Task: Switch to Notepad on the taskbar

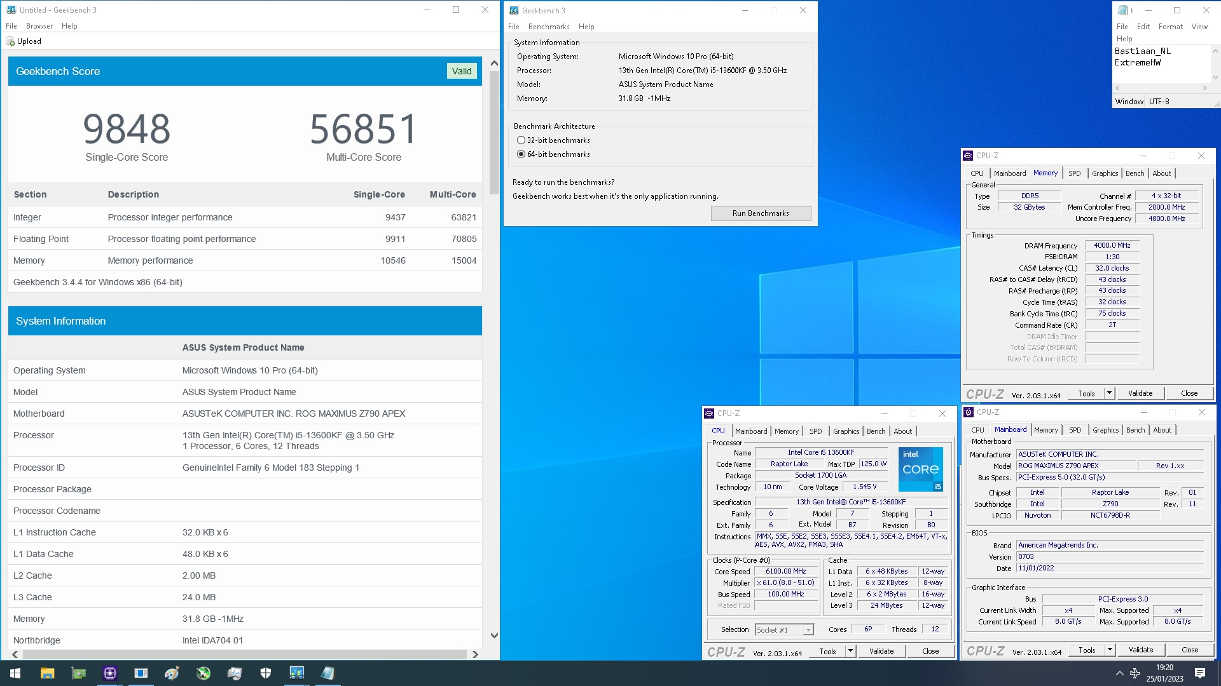Action: 328,673
